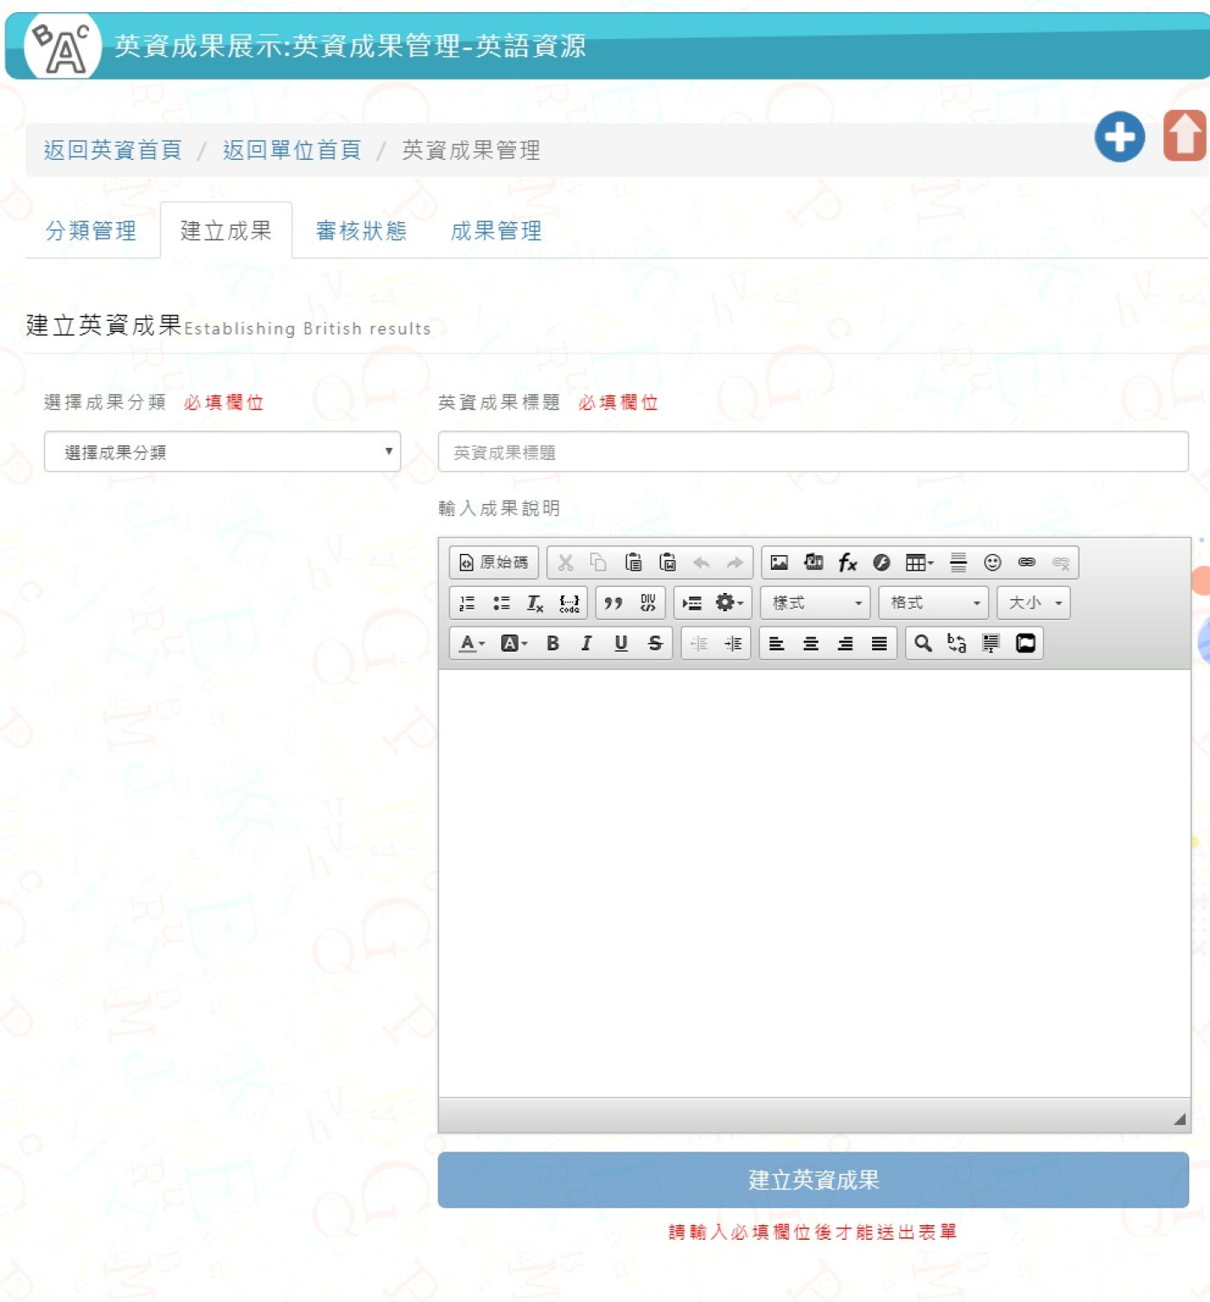The width and height of the screenshot is (1210, 1302).
Task: Insert a hyperlink using the link icon
Action: click(x=1027, y=563)
